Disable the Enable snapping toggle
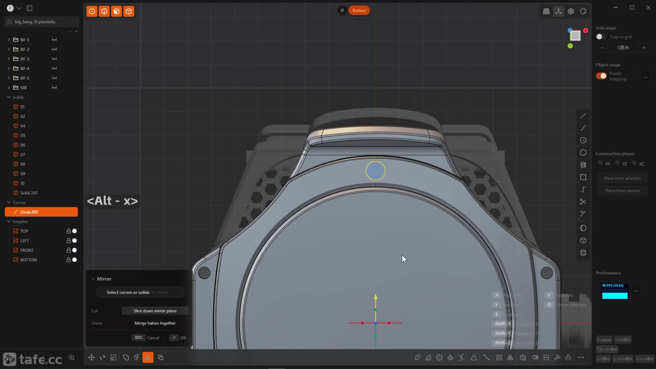The image size is (656, 369). pos(601,76)
